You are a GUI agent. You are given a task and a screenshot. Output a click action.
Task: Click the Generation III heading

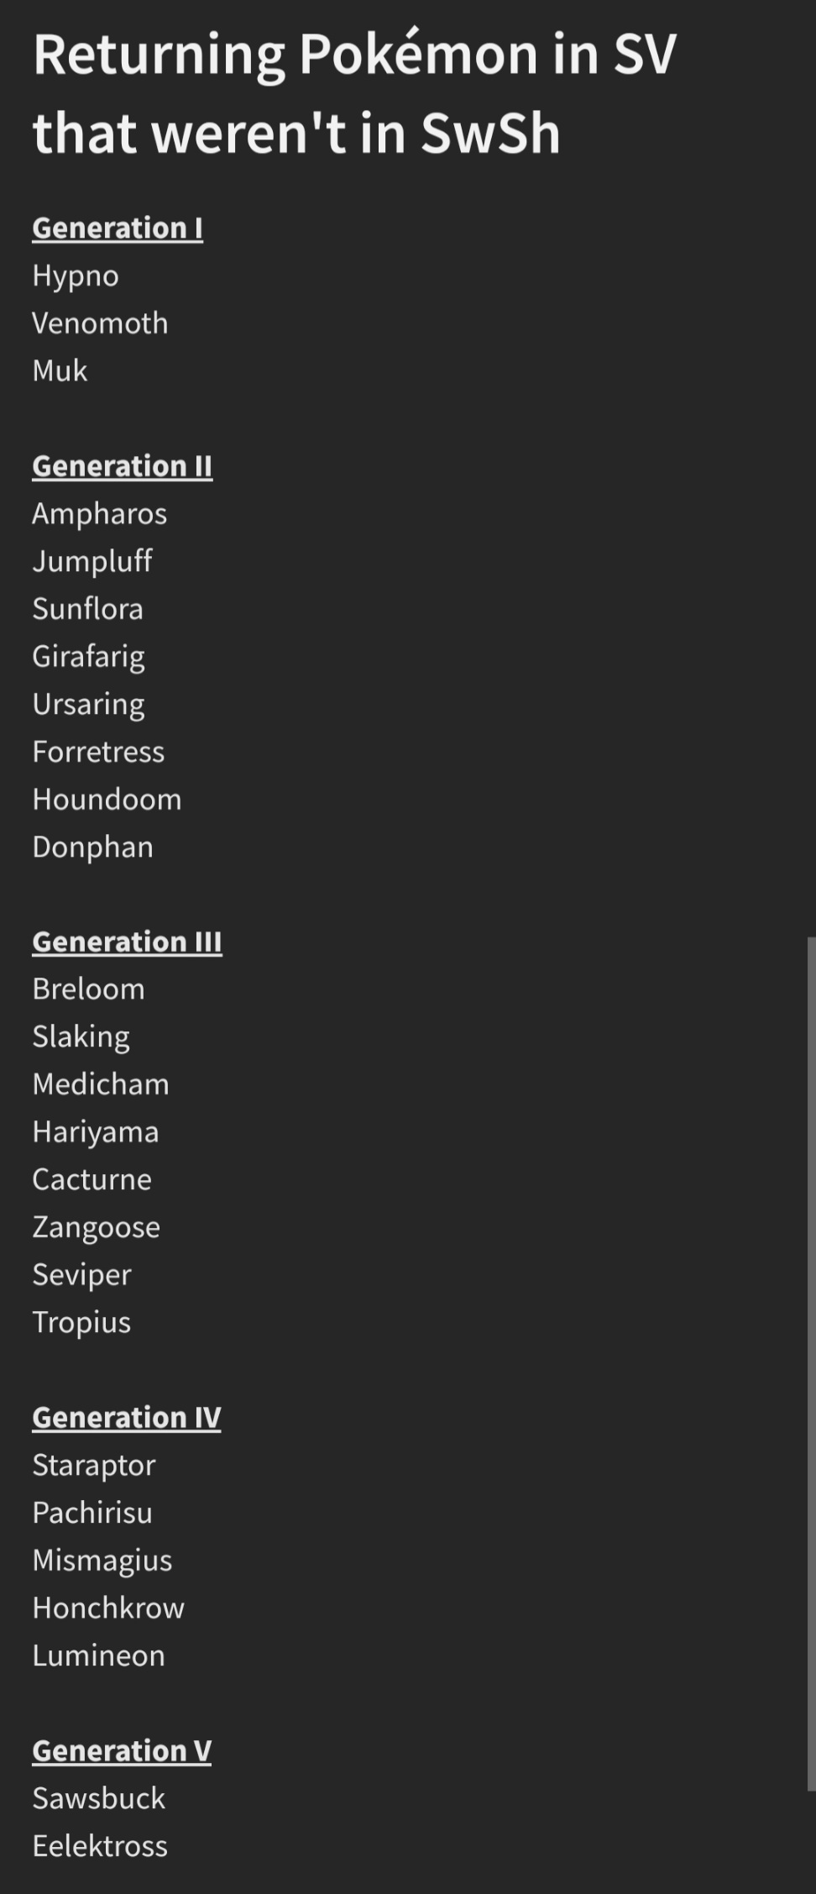[x=127, y=942]
